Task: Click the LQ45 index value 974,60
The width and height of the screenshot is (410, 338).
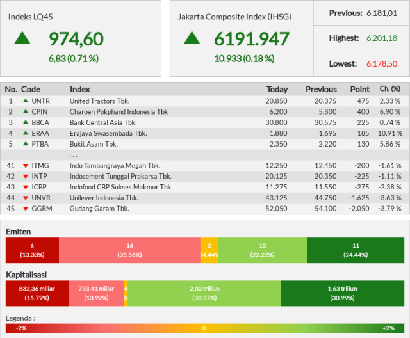Action: tap(76, 39)
